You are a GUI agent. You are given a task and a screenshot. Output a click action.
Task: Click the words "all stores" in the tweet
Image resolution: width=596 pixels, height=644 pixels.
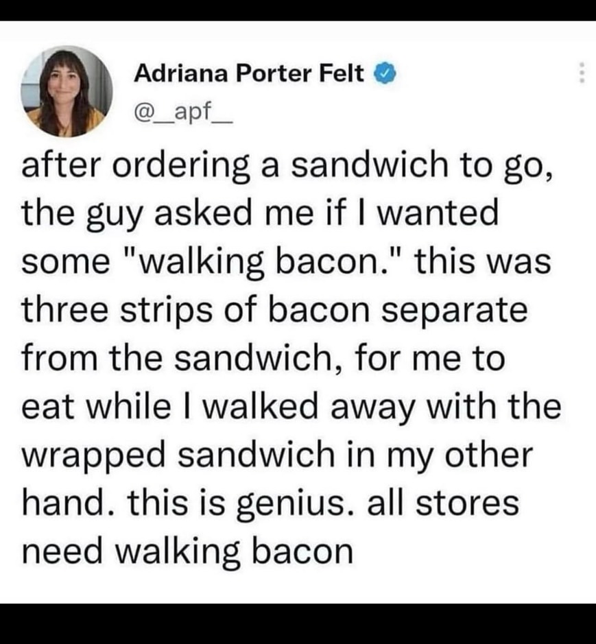point(443,503)
